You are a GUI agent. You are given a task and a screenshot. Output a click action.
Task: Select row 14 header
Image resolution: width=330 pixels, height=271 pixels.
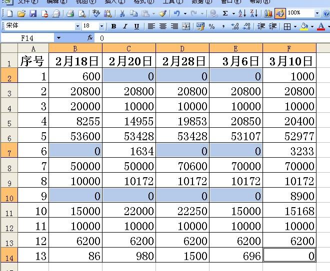point(9,255)
